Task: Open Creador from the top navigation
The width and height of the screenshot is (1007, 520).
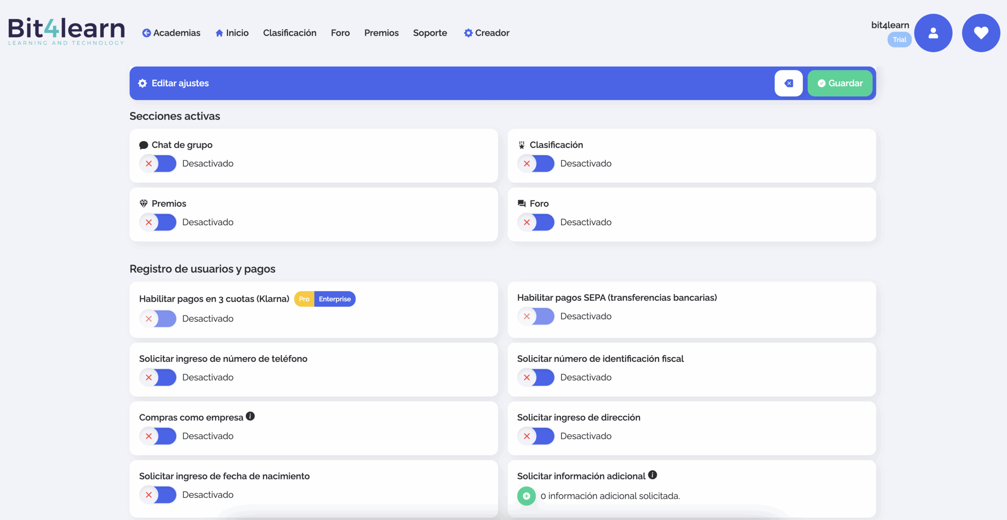Action: pos(487,33)
